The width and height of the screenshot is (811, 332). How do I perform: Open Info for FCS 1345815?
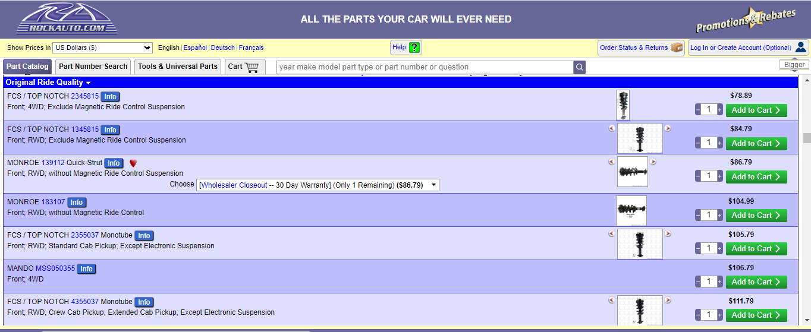pos(110,130)
